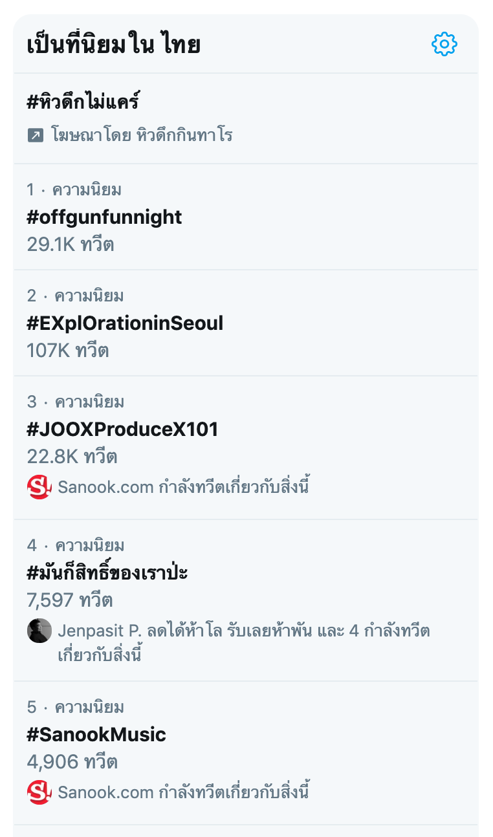The width and height of the screenshot is (493, 837).
Task: Open the #มันก็สิทธิ์ของเราป่ะ trend
Action: 107,573
